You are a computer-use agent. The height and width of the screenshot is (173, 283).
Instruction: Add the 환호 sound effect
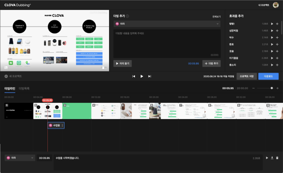(x=277, y=44)
